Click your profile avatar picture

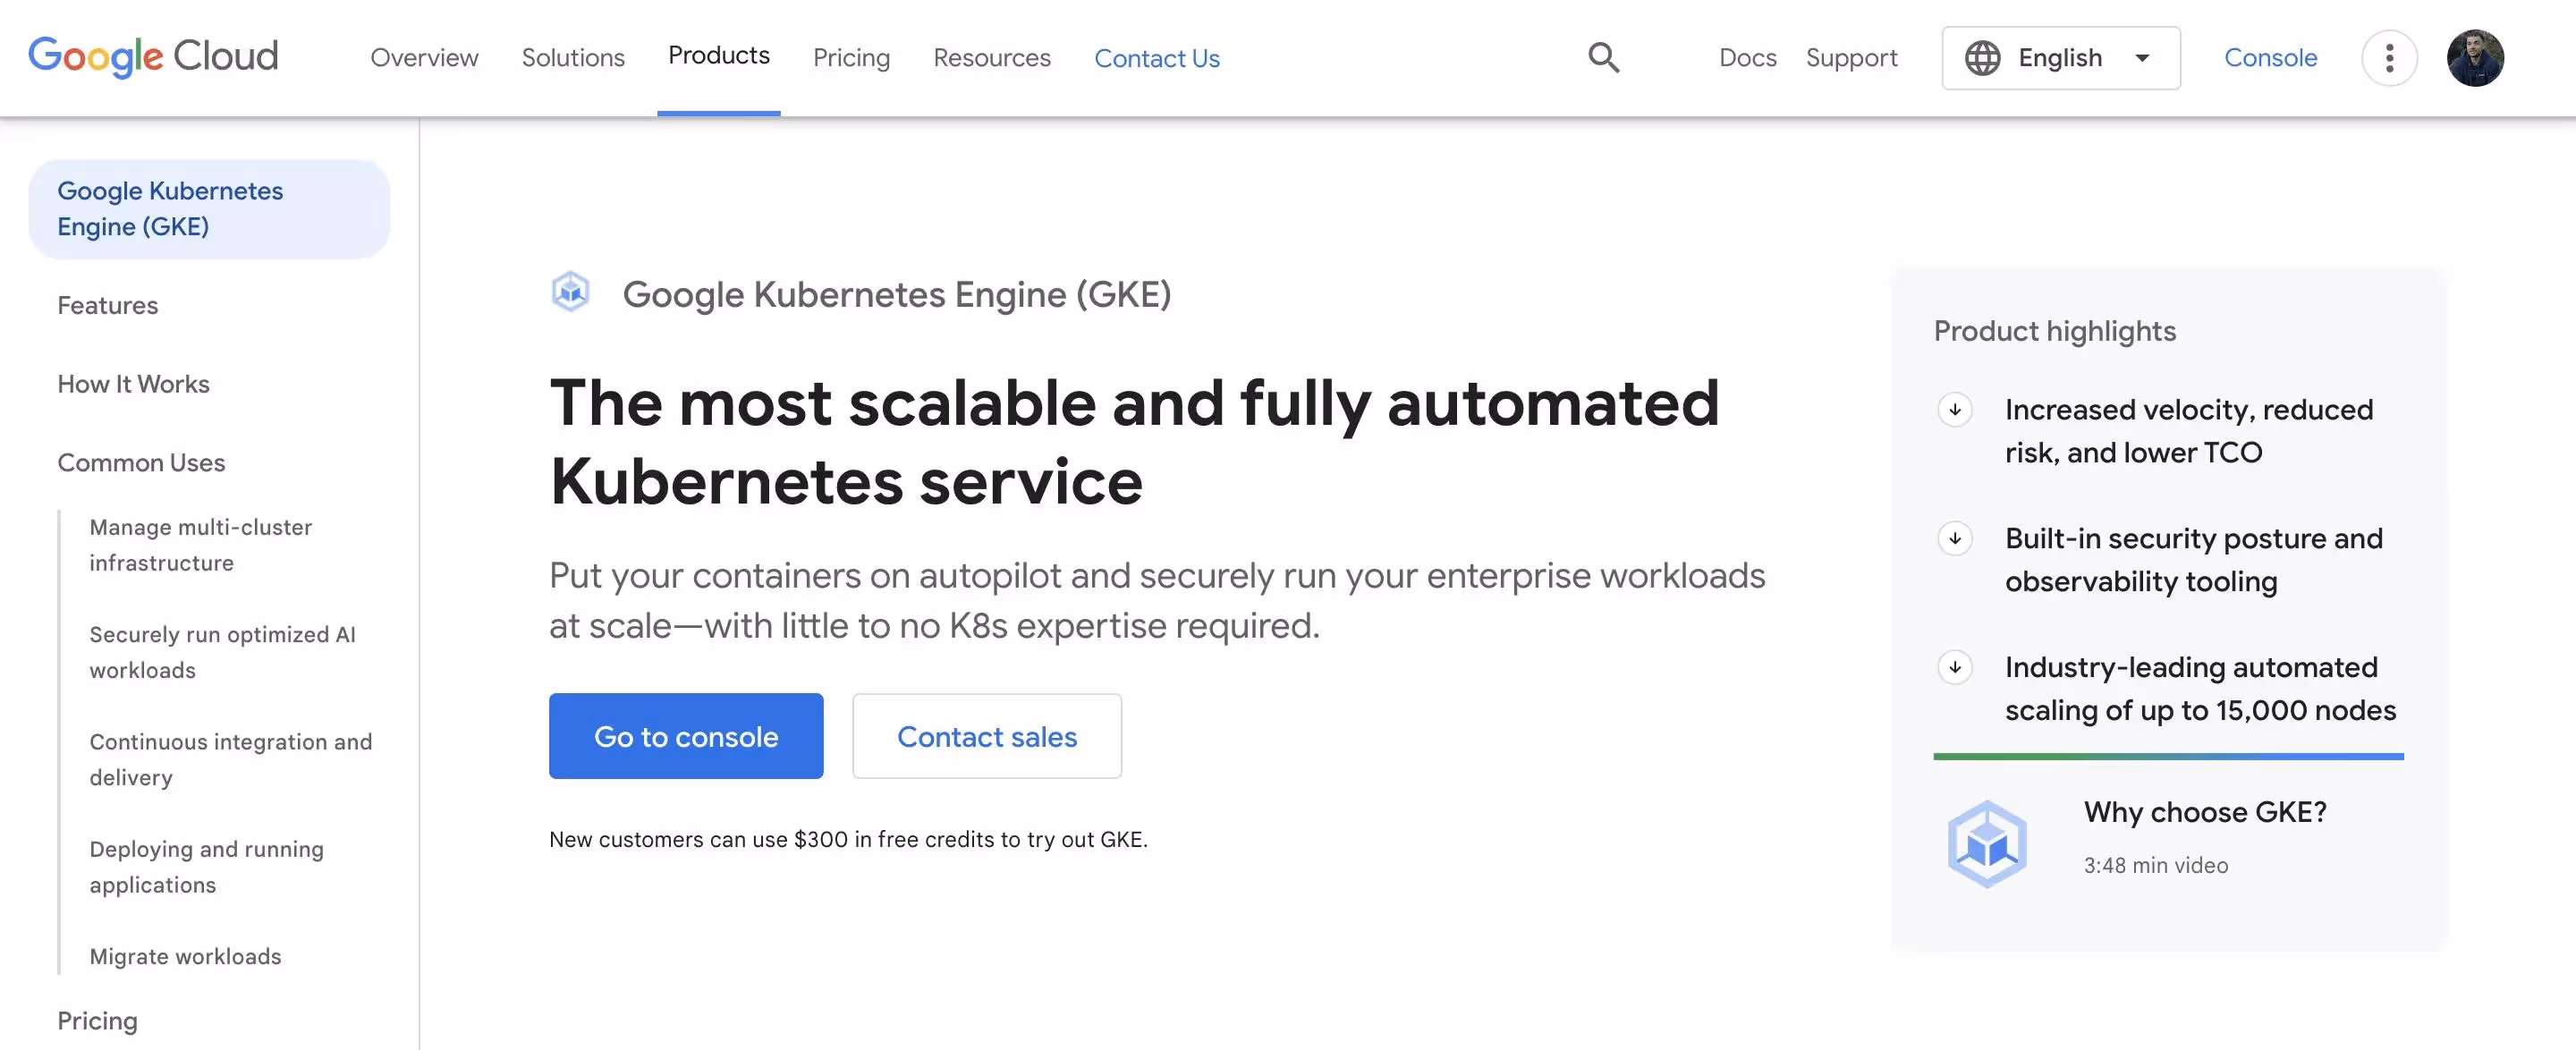tap(2476, 57)
